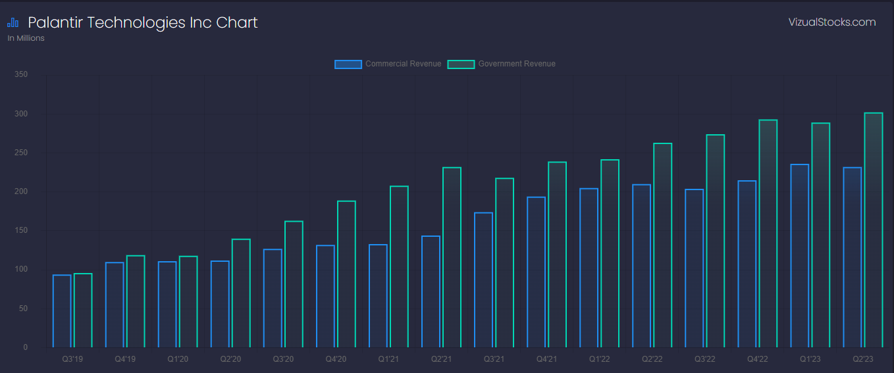Select the Q1'22 Commercial Revenue bar
Screen dimensions: 894x373
pyautogui.click(x=589, y=268)
